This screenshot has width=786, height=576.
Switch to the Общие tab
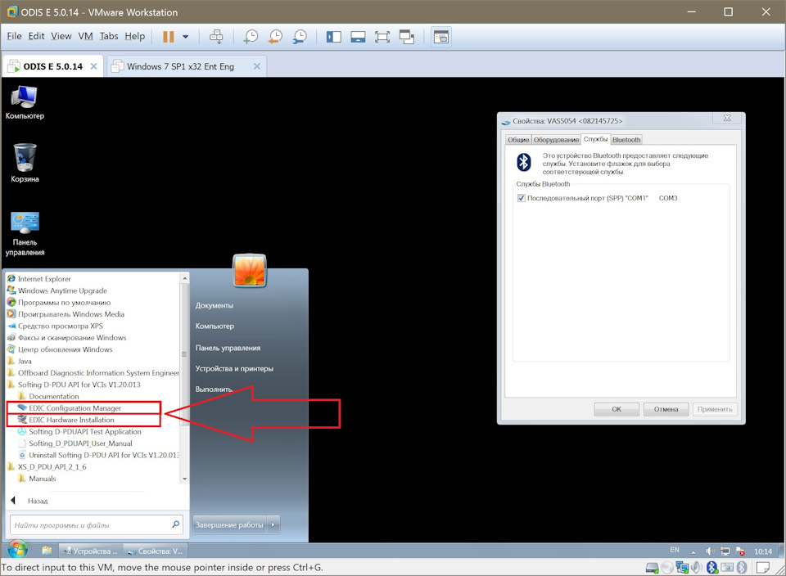[x=518, y=140]
